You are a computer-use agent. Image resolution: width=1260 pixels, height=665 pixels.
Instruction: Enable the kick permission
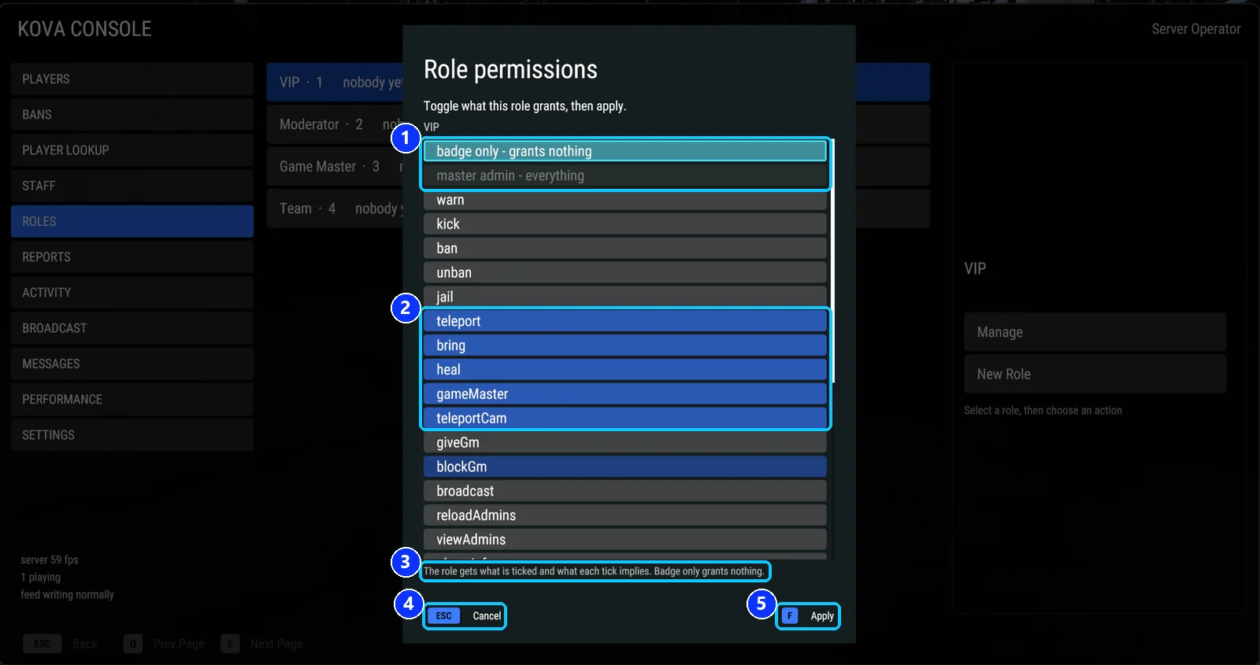point(624,224)
